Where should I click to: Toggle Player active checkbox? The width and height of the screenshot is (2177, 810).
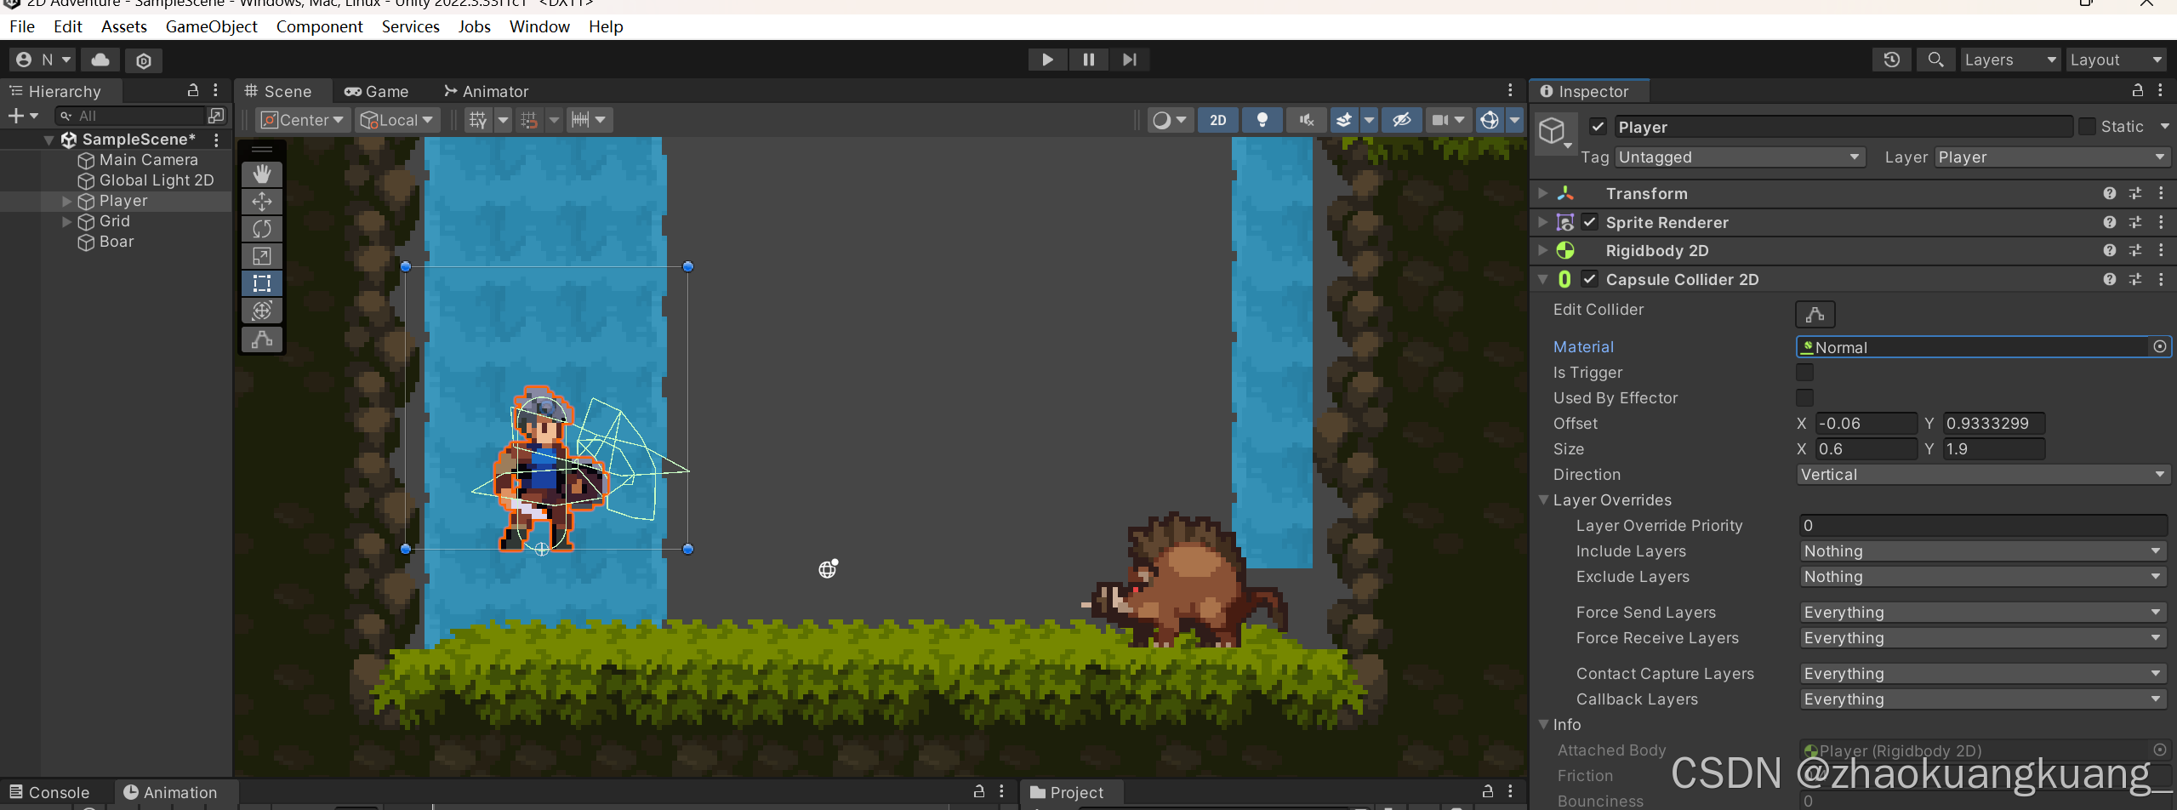pos(1598,127)
